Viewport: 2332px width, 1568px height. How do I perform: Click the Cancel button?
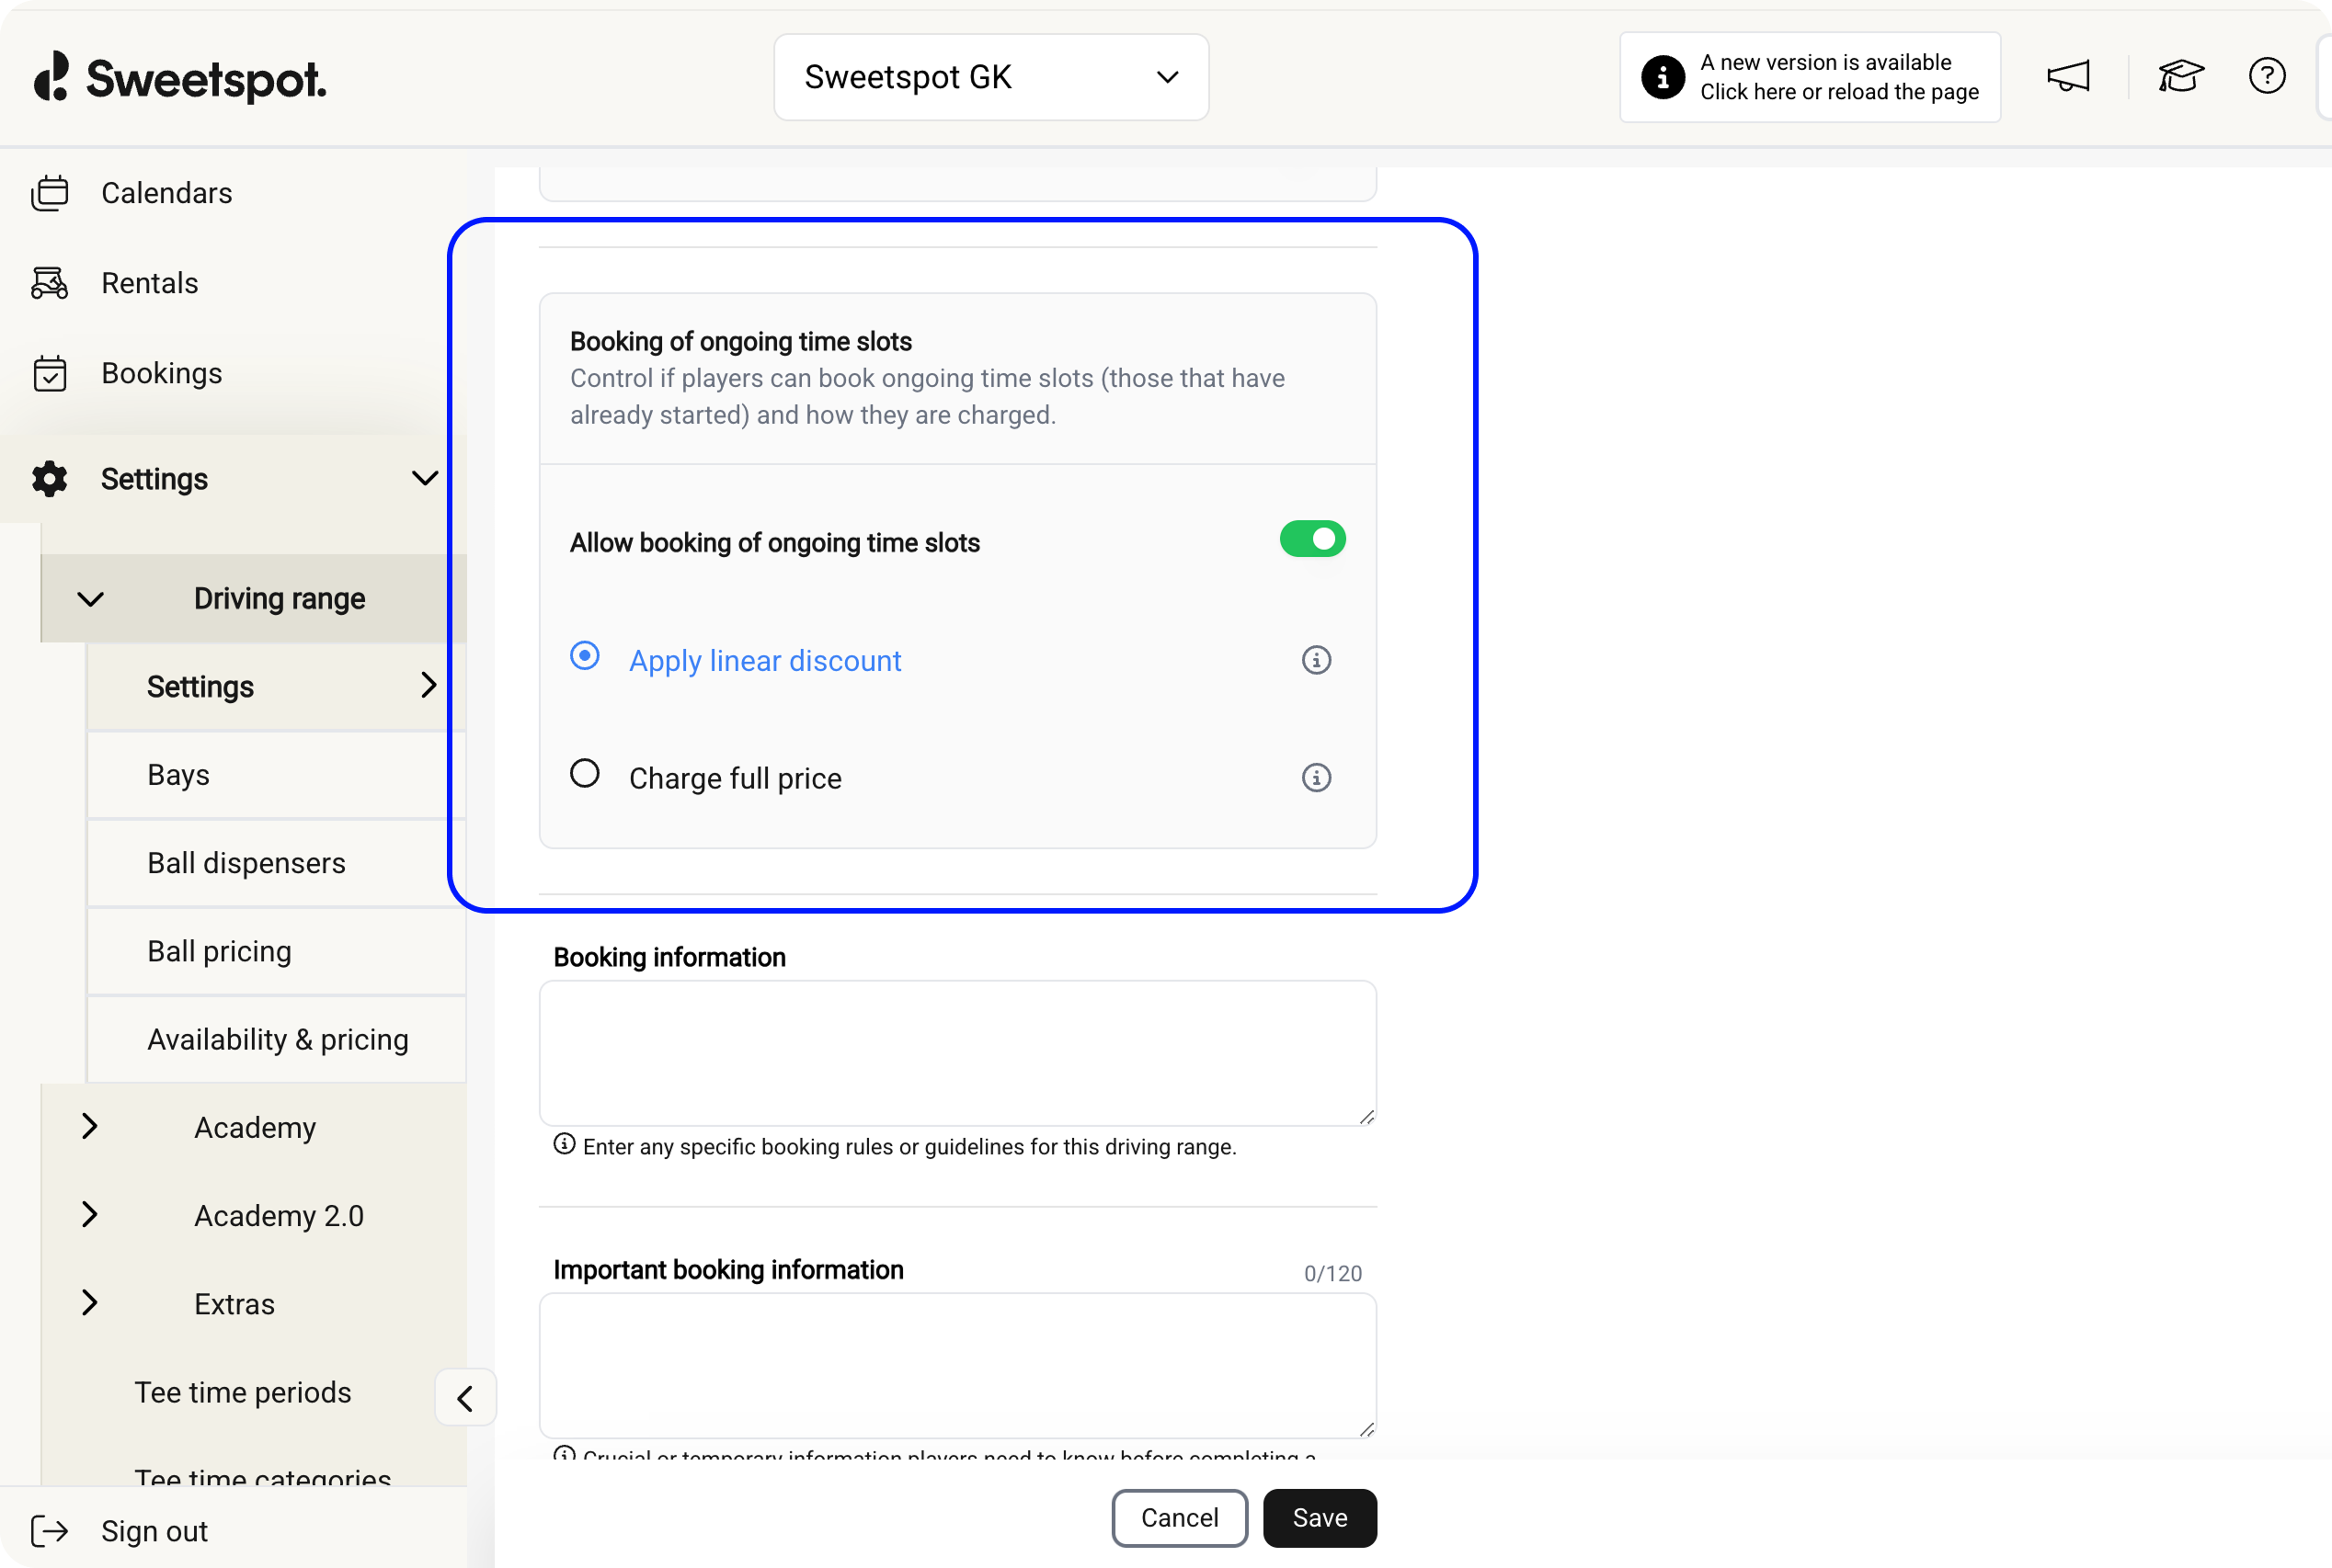click(1179, 1518)
